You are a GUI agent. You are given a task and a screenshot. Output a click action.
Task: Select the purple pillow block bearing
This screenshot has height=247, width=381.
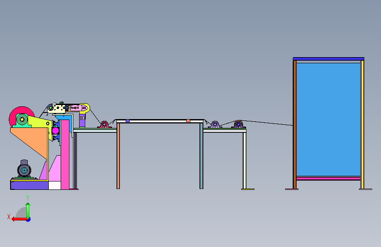point(215,124)
